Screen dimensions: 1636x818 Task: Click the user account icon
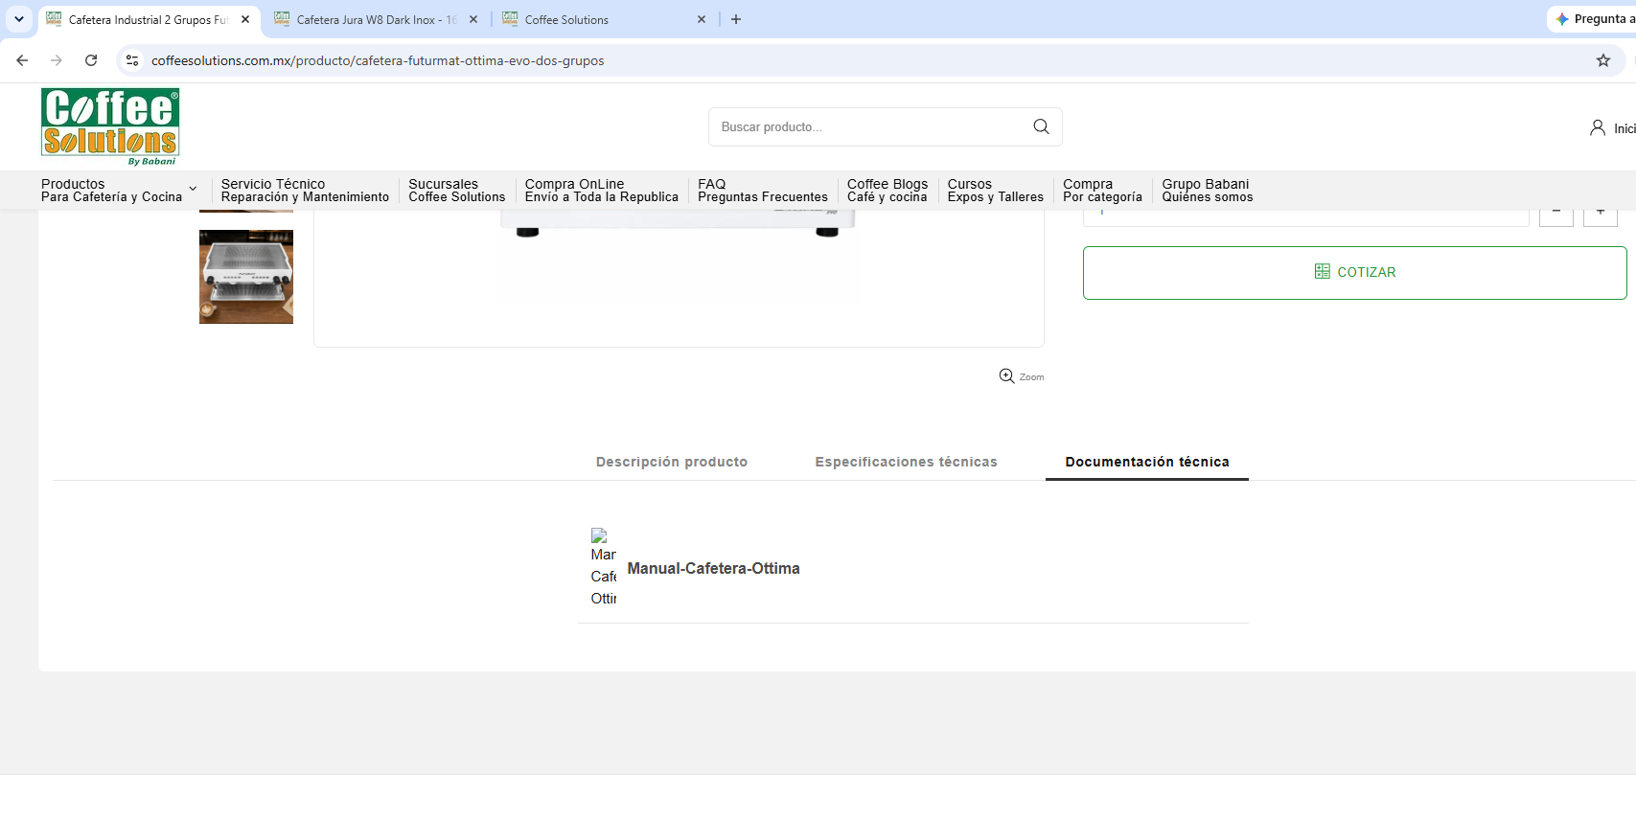[x=1598, y=128]
